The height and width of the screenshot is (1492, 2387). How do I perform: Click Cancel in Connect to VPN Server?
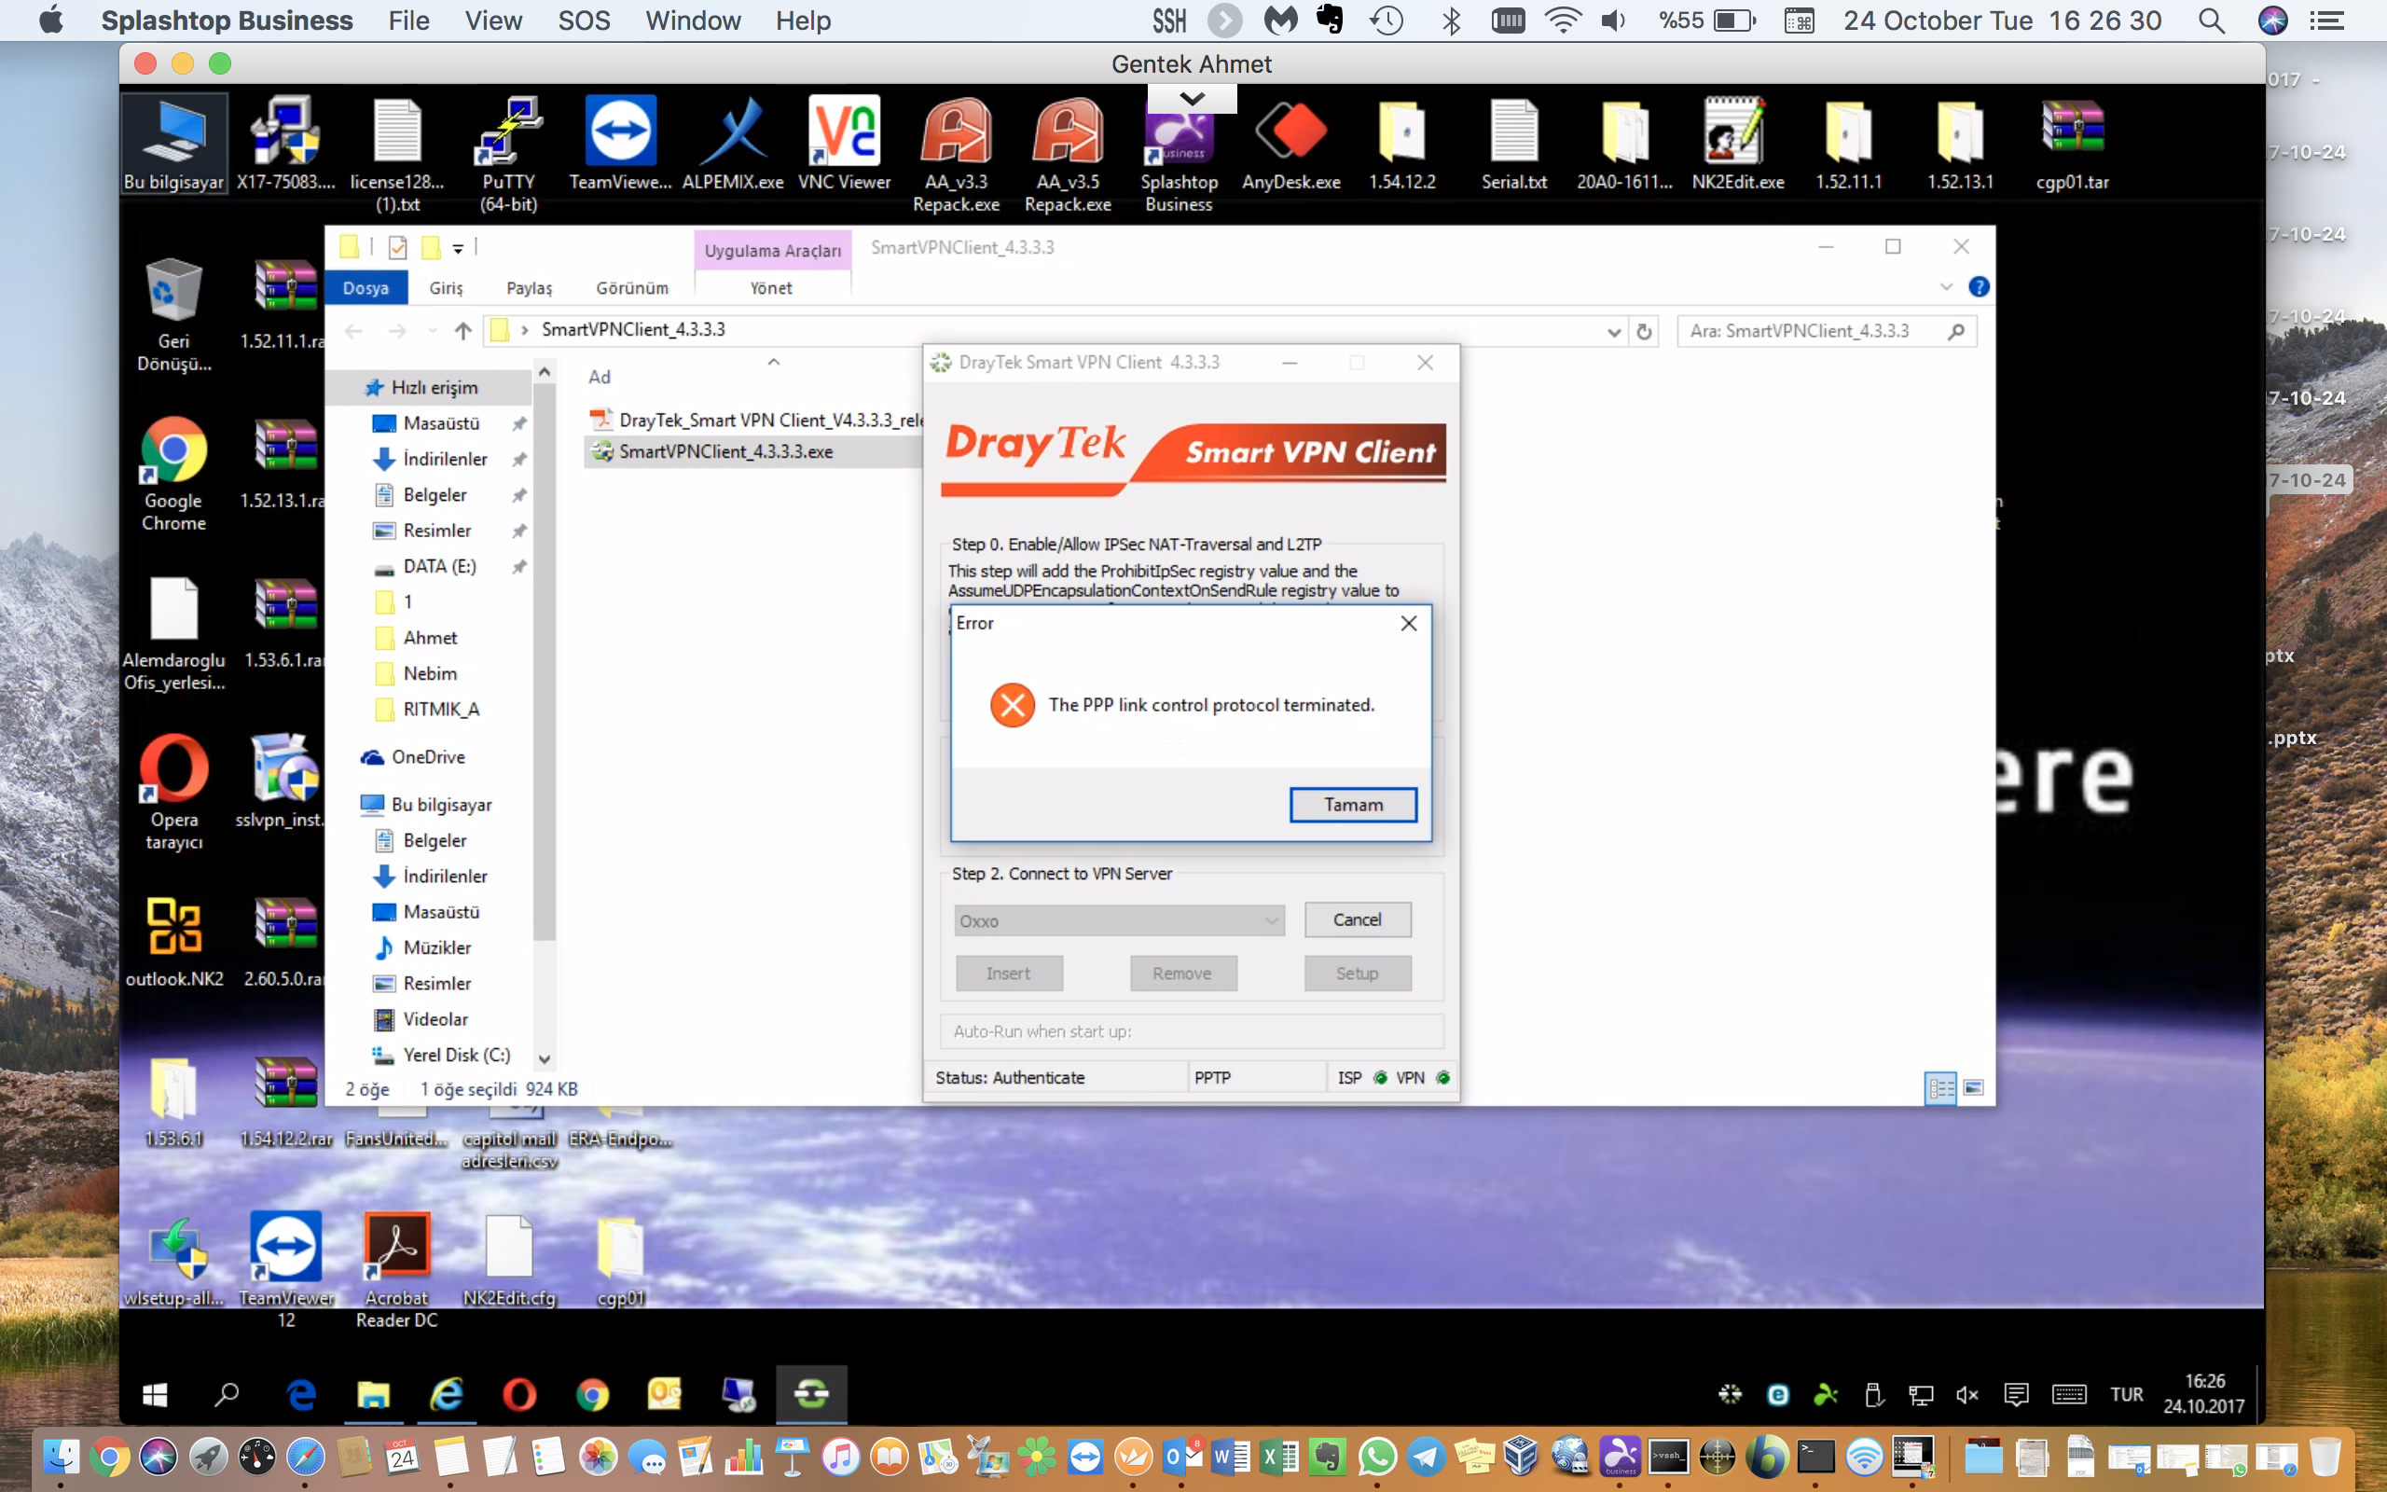click(x=1357, y=919)
